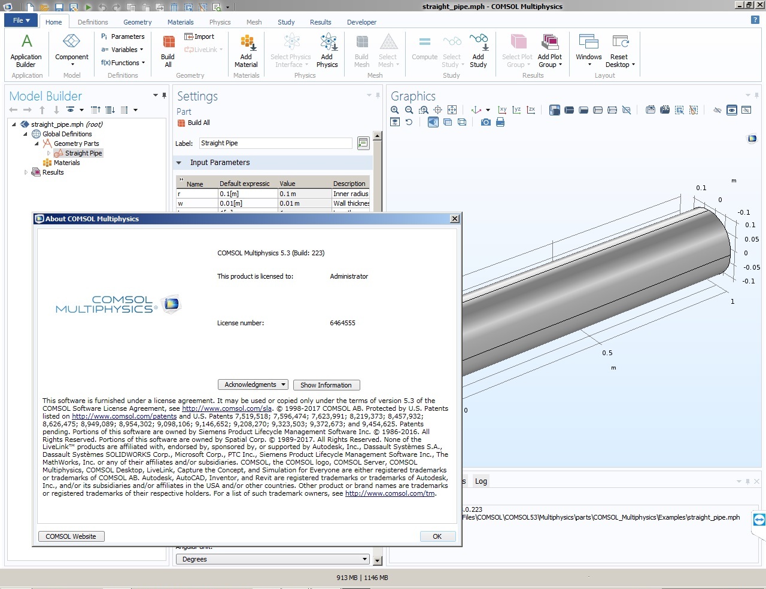Open comsol.com/tm link

[x=390, y=493]
